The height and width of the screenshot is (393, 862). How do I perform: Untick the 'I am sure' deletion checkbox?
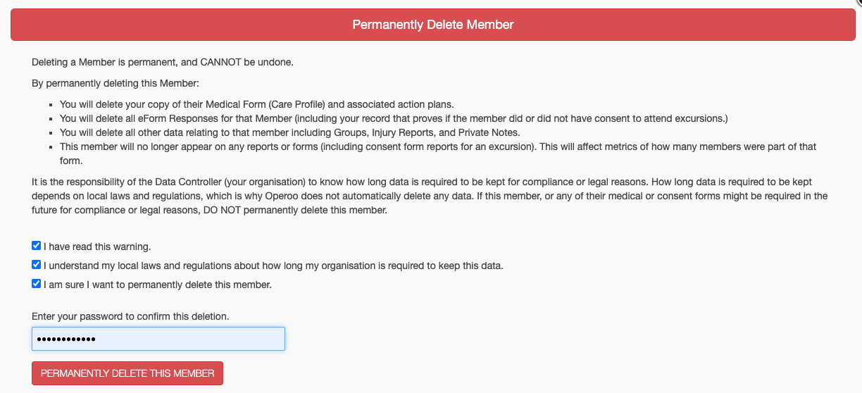36,284
